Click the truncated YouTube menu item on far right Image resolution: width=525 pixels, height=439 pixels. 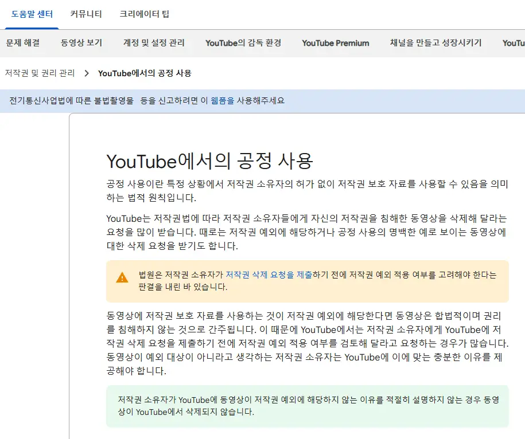(514, 43)
